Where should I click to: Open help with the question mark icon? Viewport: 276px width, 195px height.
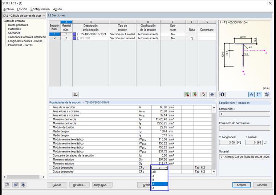pos(7,184)
